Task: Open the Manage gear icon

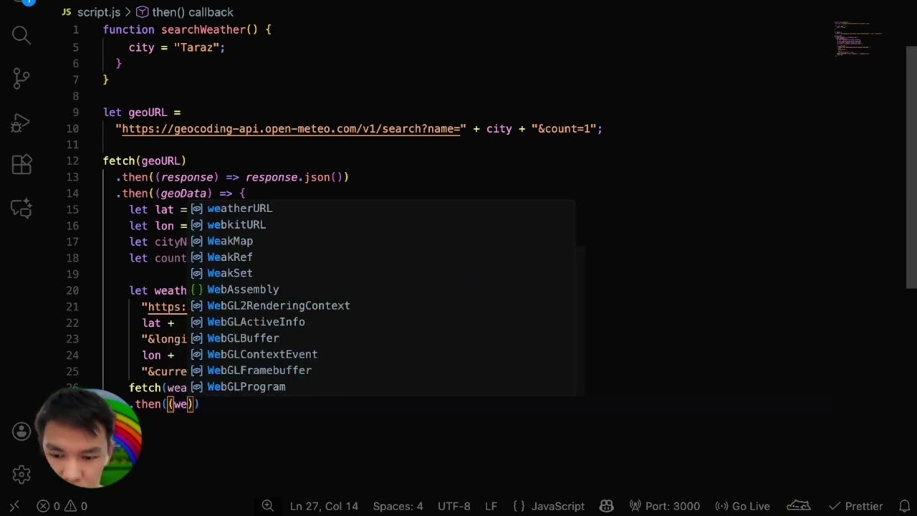Action: [x=21, y=474]
